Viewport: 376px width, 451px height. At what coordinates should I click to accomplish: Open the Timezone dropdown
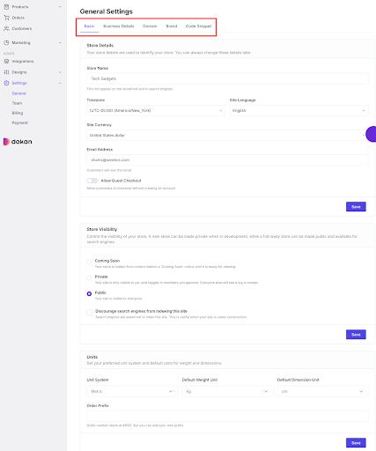coord(156,110)
